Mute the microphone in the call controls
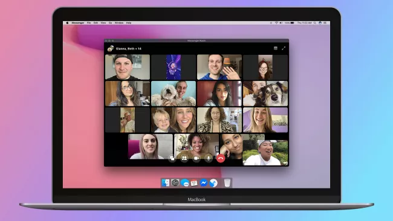393x221 pixels. (x=208, y=158)
